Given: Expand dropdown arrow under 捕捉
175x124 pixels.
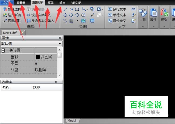Looking at the screenshot, I should coord(164,27).
